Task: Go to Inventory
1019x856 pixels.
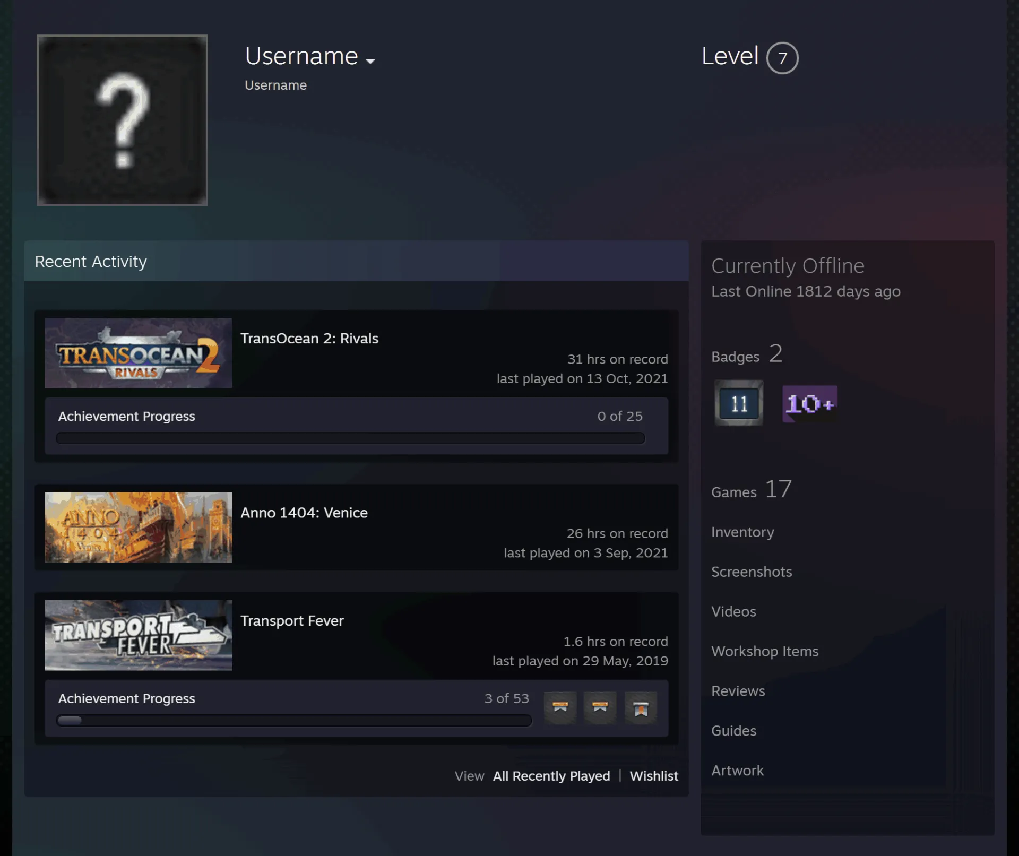Action: click(x=742, y=532)
